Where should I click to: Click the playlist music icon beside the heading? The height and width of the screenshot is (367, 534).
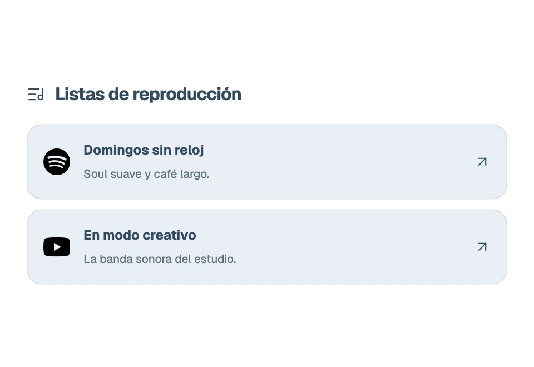pos(36,94)
